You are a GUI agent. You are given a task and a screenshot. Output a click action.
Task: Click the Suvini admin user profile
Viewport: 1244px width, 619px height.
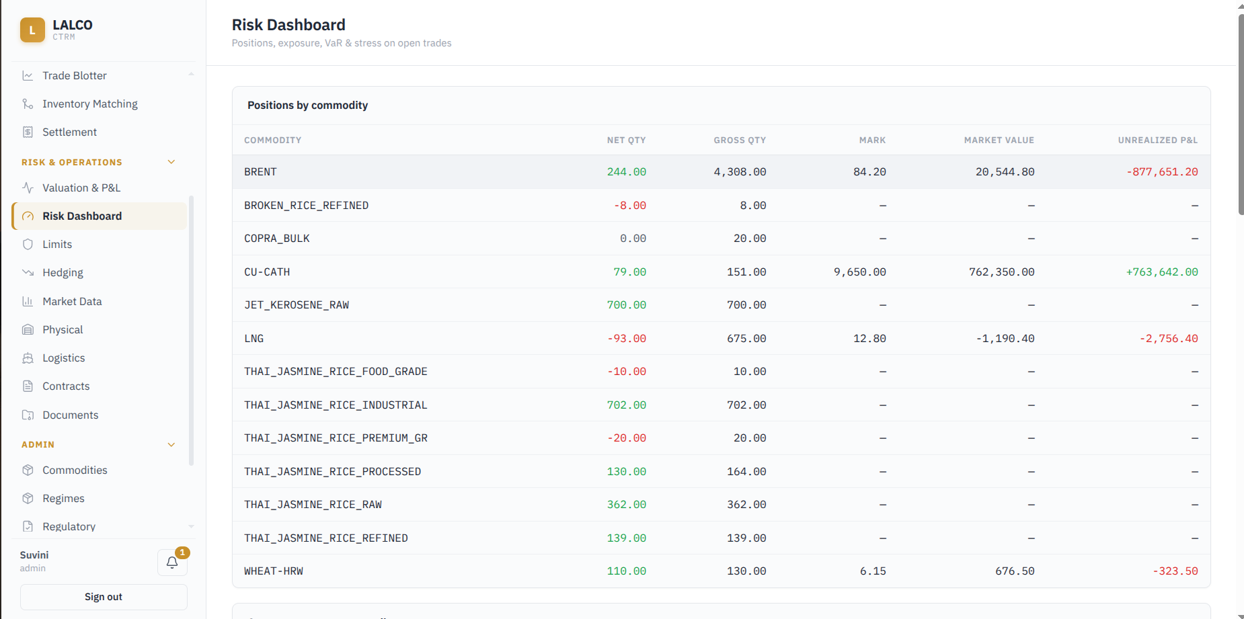(34, 561)
